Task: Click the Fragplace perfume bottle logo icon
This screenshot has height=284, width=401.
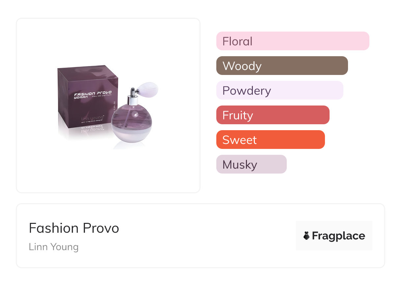Action: [x=307, y=236]
